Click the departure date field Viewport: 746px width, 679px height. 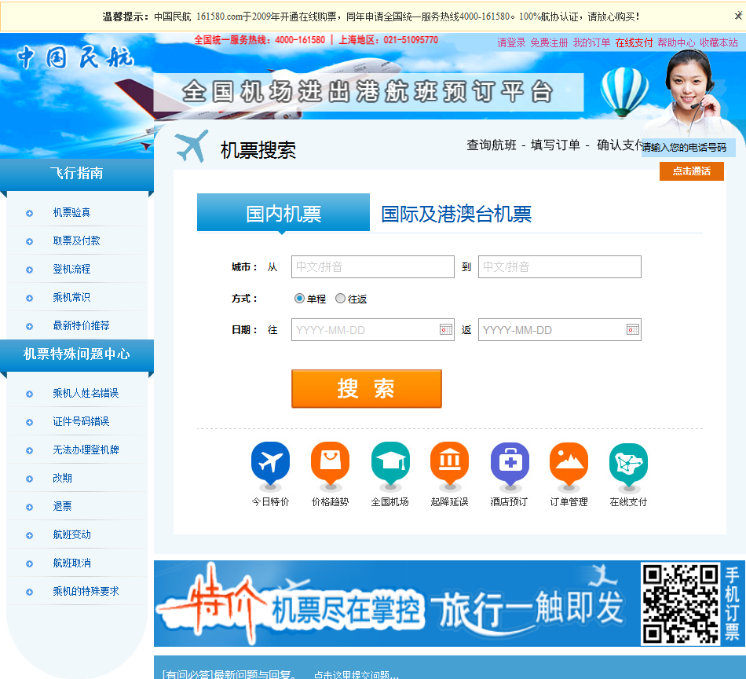point(372,329)
